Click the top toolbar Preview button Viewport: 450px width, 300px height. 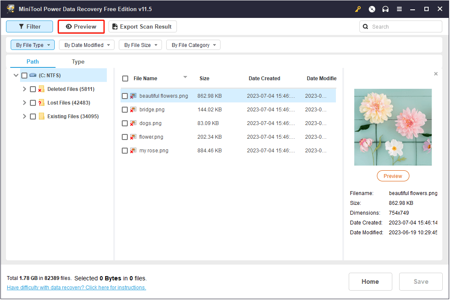81,26
